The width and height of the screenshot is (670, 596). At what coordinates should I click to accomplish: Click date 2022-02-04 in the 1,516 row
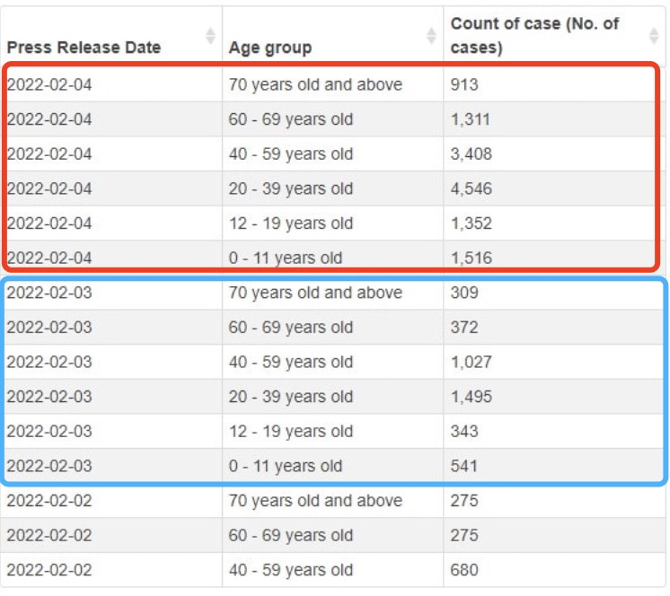click(49, 258)
